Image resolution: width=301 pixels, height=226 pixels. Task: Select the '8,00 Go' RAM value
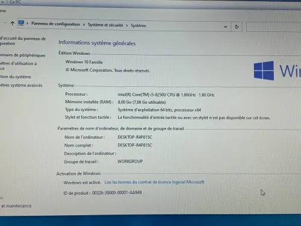pos(141,102)
